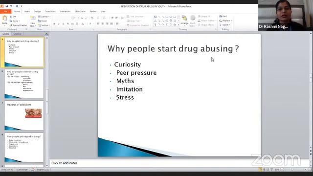
Task: Switch to the Outline pane tab
Action: pyautogui.click(x=18, y=34)
